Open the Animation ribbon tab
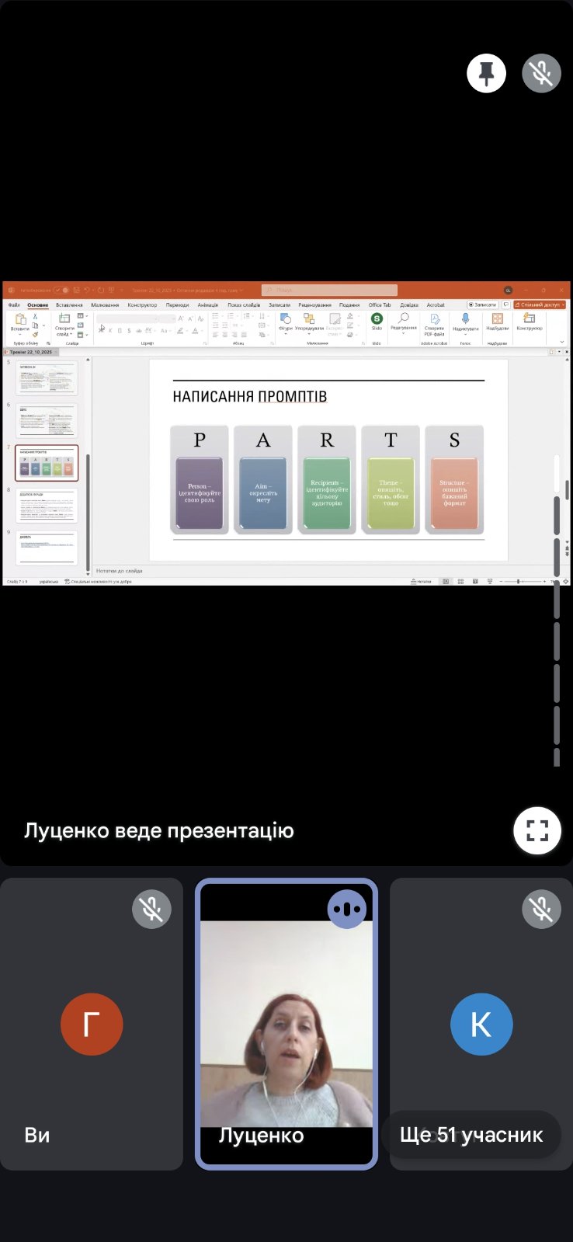 point(207,305)
